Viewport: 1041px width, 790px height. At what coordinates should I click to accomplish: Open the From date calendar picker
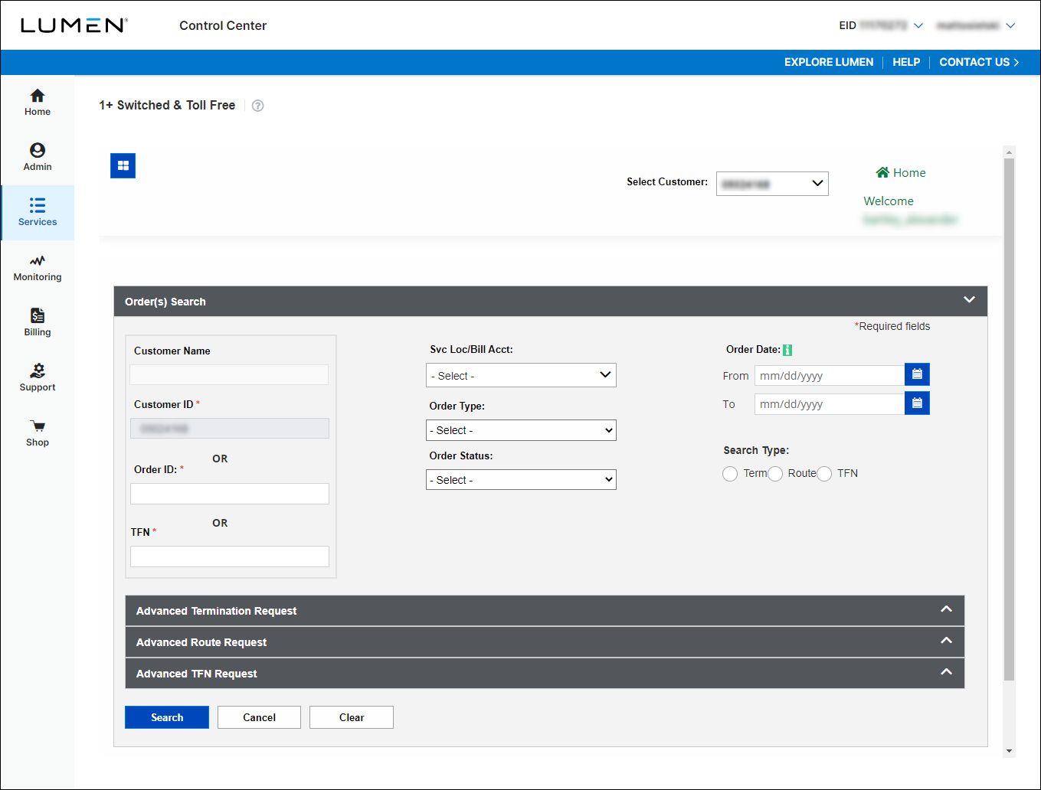point(917,374)
